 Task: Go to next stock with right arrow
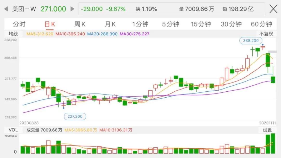click(x=72, y=9)
